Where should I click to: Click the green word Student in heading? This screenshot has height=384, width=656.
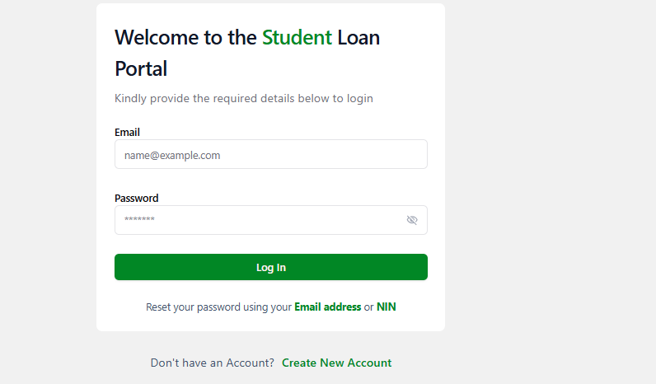click(x=297, y=37)
